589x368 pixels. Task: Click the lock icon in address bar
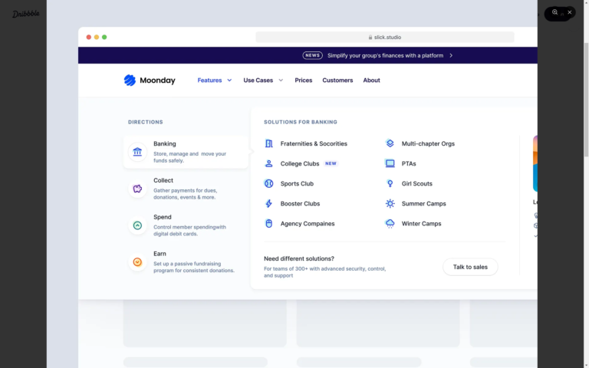(x=370, y=37)
